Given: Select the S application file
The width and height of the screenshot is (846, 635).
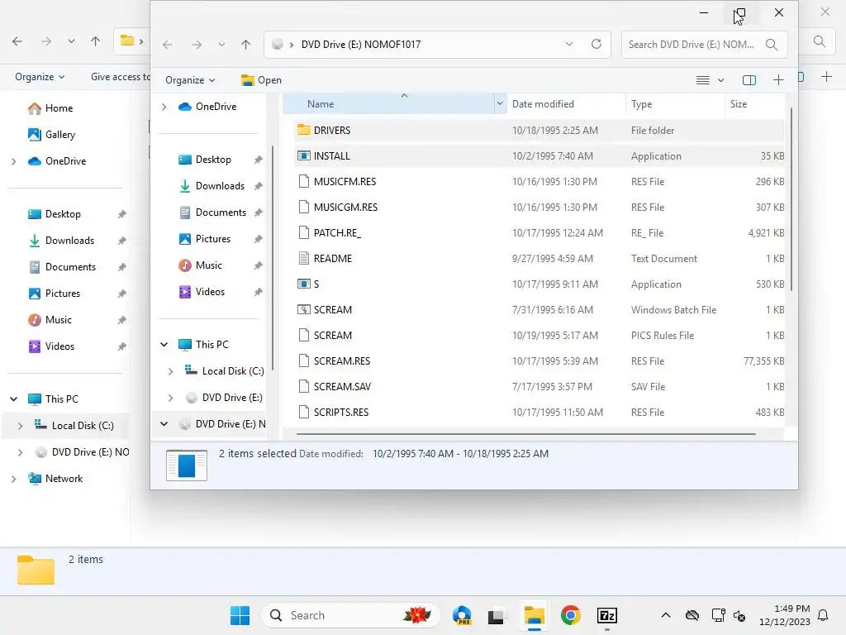Looking at the screenshot, I should (x=539, y=284).
